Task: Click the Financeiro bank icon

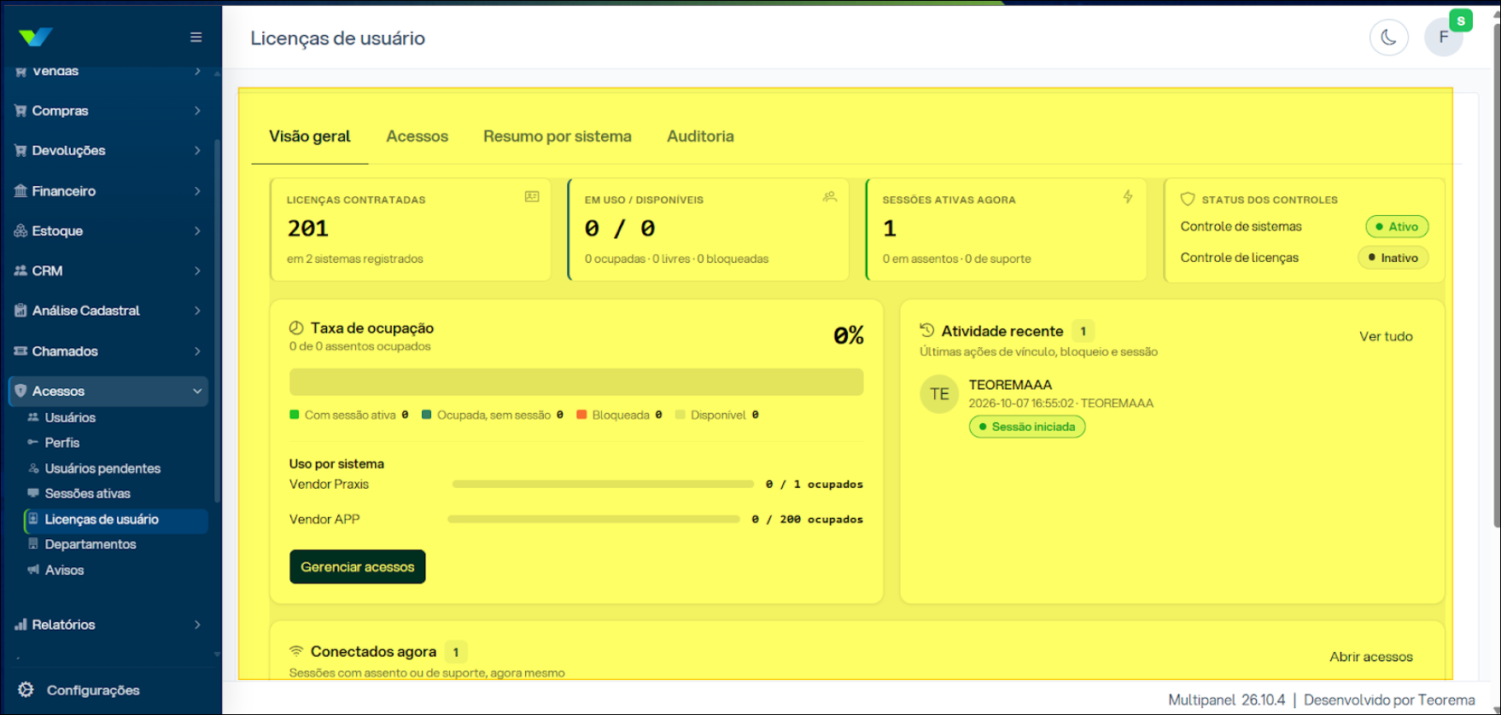Action: point(20,191)
